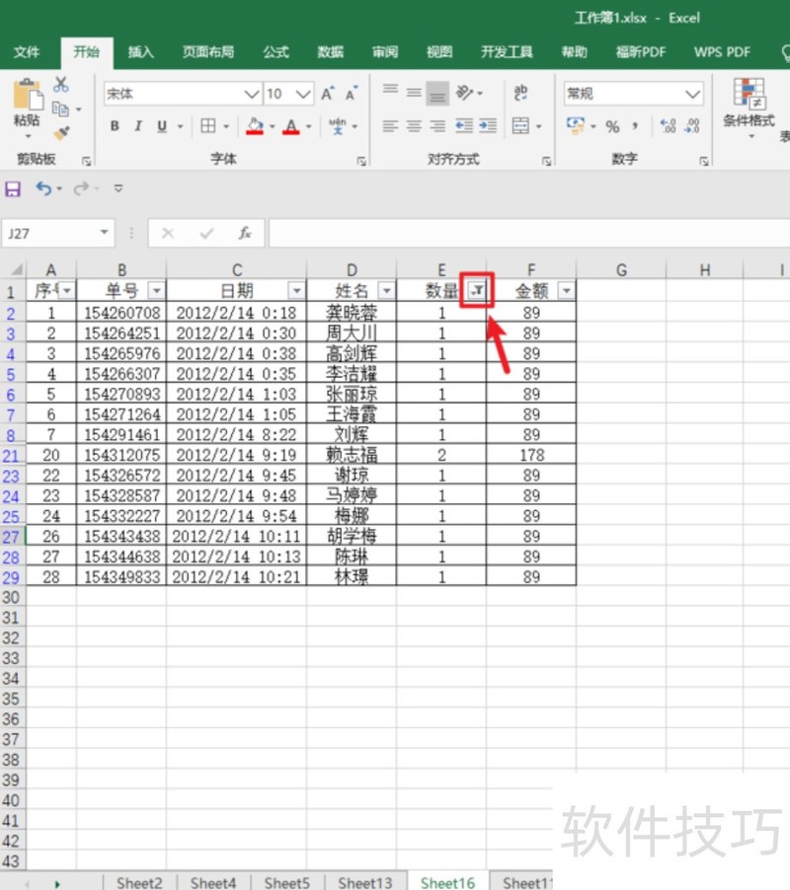Click into the formula bar
Image resolution: width=790 pixels, height=890 pixels.
coord(528,233)
